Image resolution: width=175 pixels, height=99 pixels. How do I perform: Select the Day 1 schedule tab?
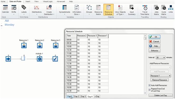(x=70, y=96)
